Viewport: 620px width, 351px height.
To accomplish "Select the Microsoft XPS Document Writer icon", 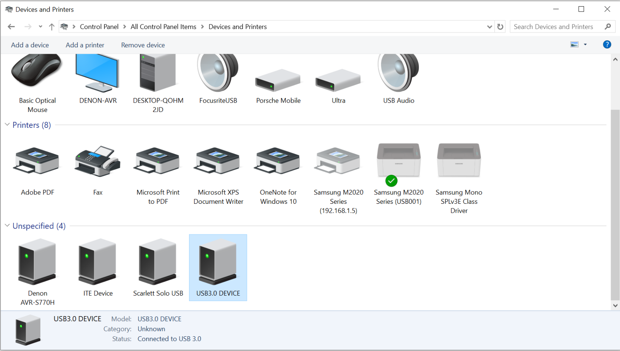I will pos(218,161).
